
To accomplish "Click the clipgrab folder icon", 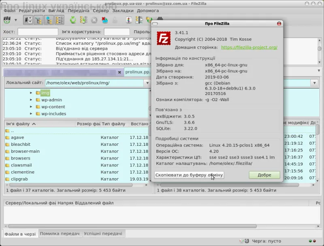I will [7, 179].
